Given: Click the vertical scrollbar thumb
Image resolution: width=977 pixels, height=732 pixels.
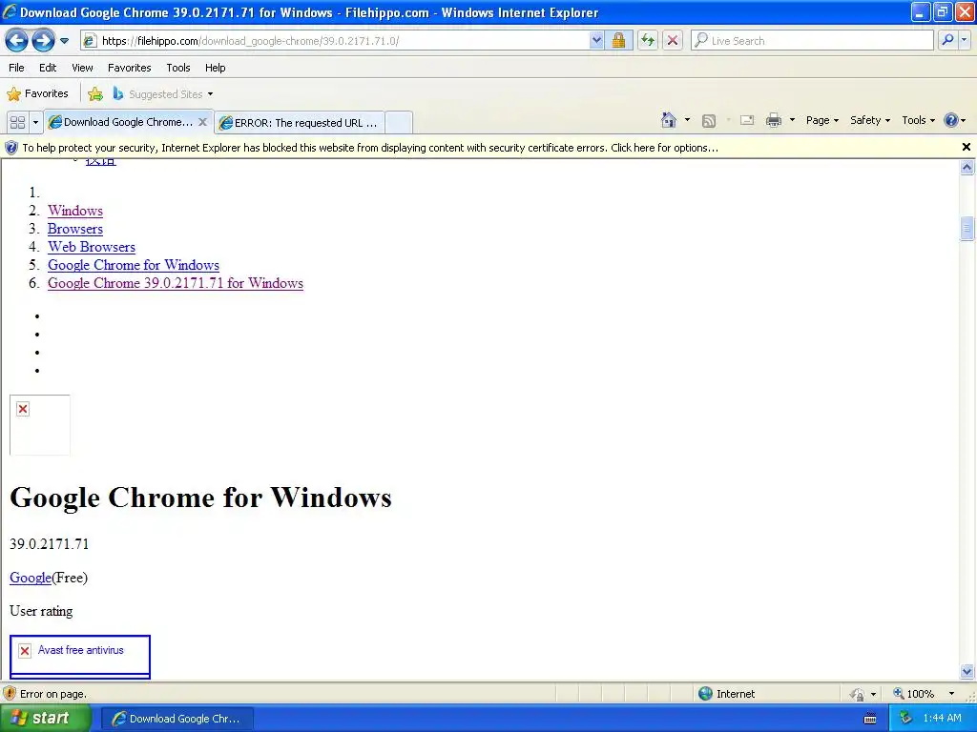Looking at the screenshot, I should [967, 228].
